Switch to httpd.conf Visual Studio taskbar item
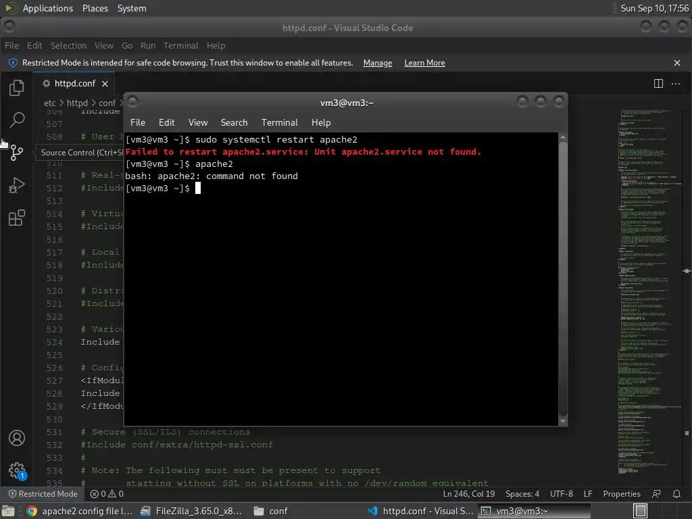The image size is (692, 519). 420,511
